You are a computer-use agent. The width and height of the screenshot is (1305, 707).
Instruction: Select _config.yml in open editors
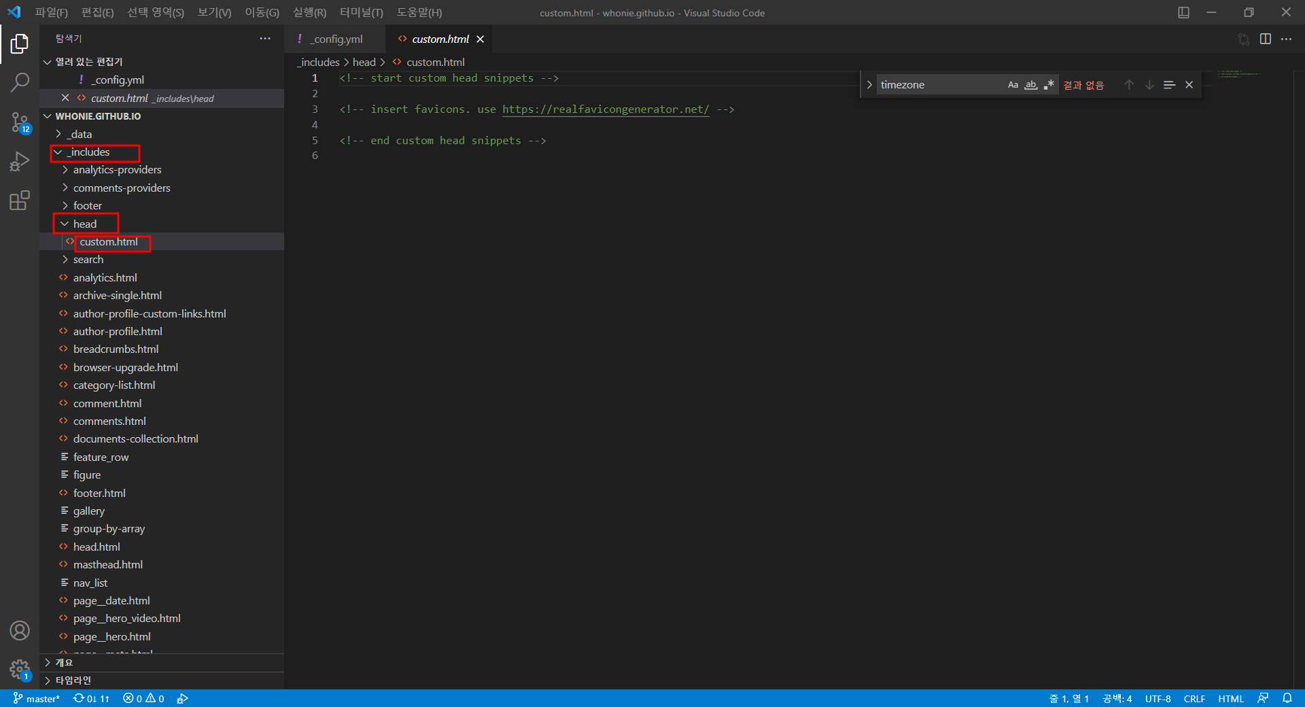(x=162, y=80)
